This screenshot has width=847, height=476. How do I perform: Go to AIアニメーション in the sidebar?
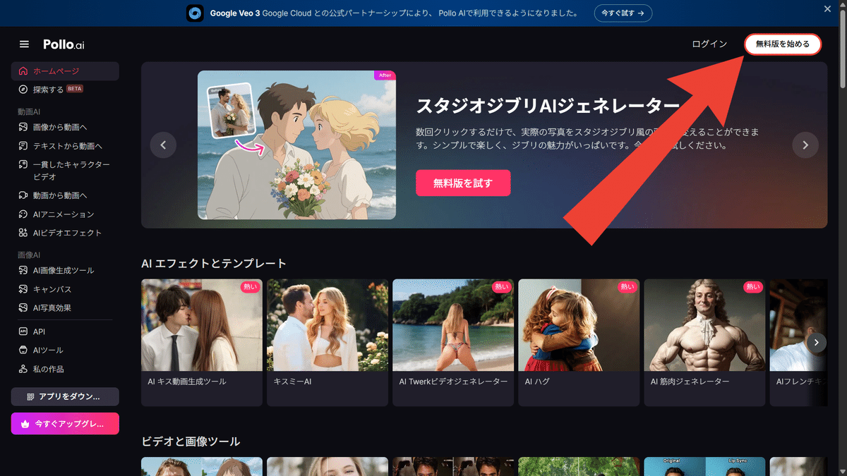(65, 214)
